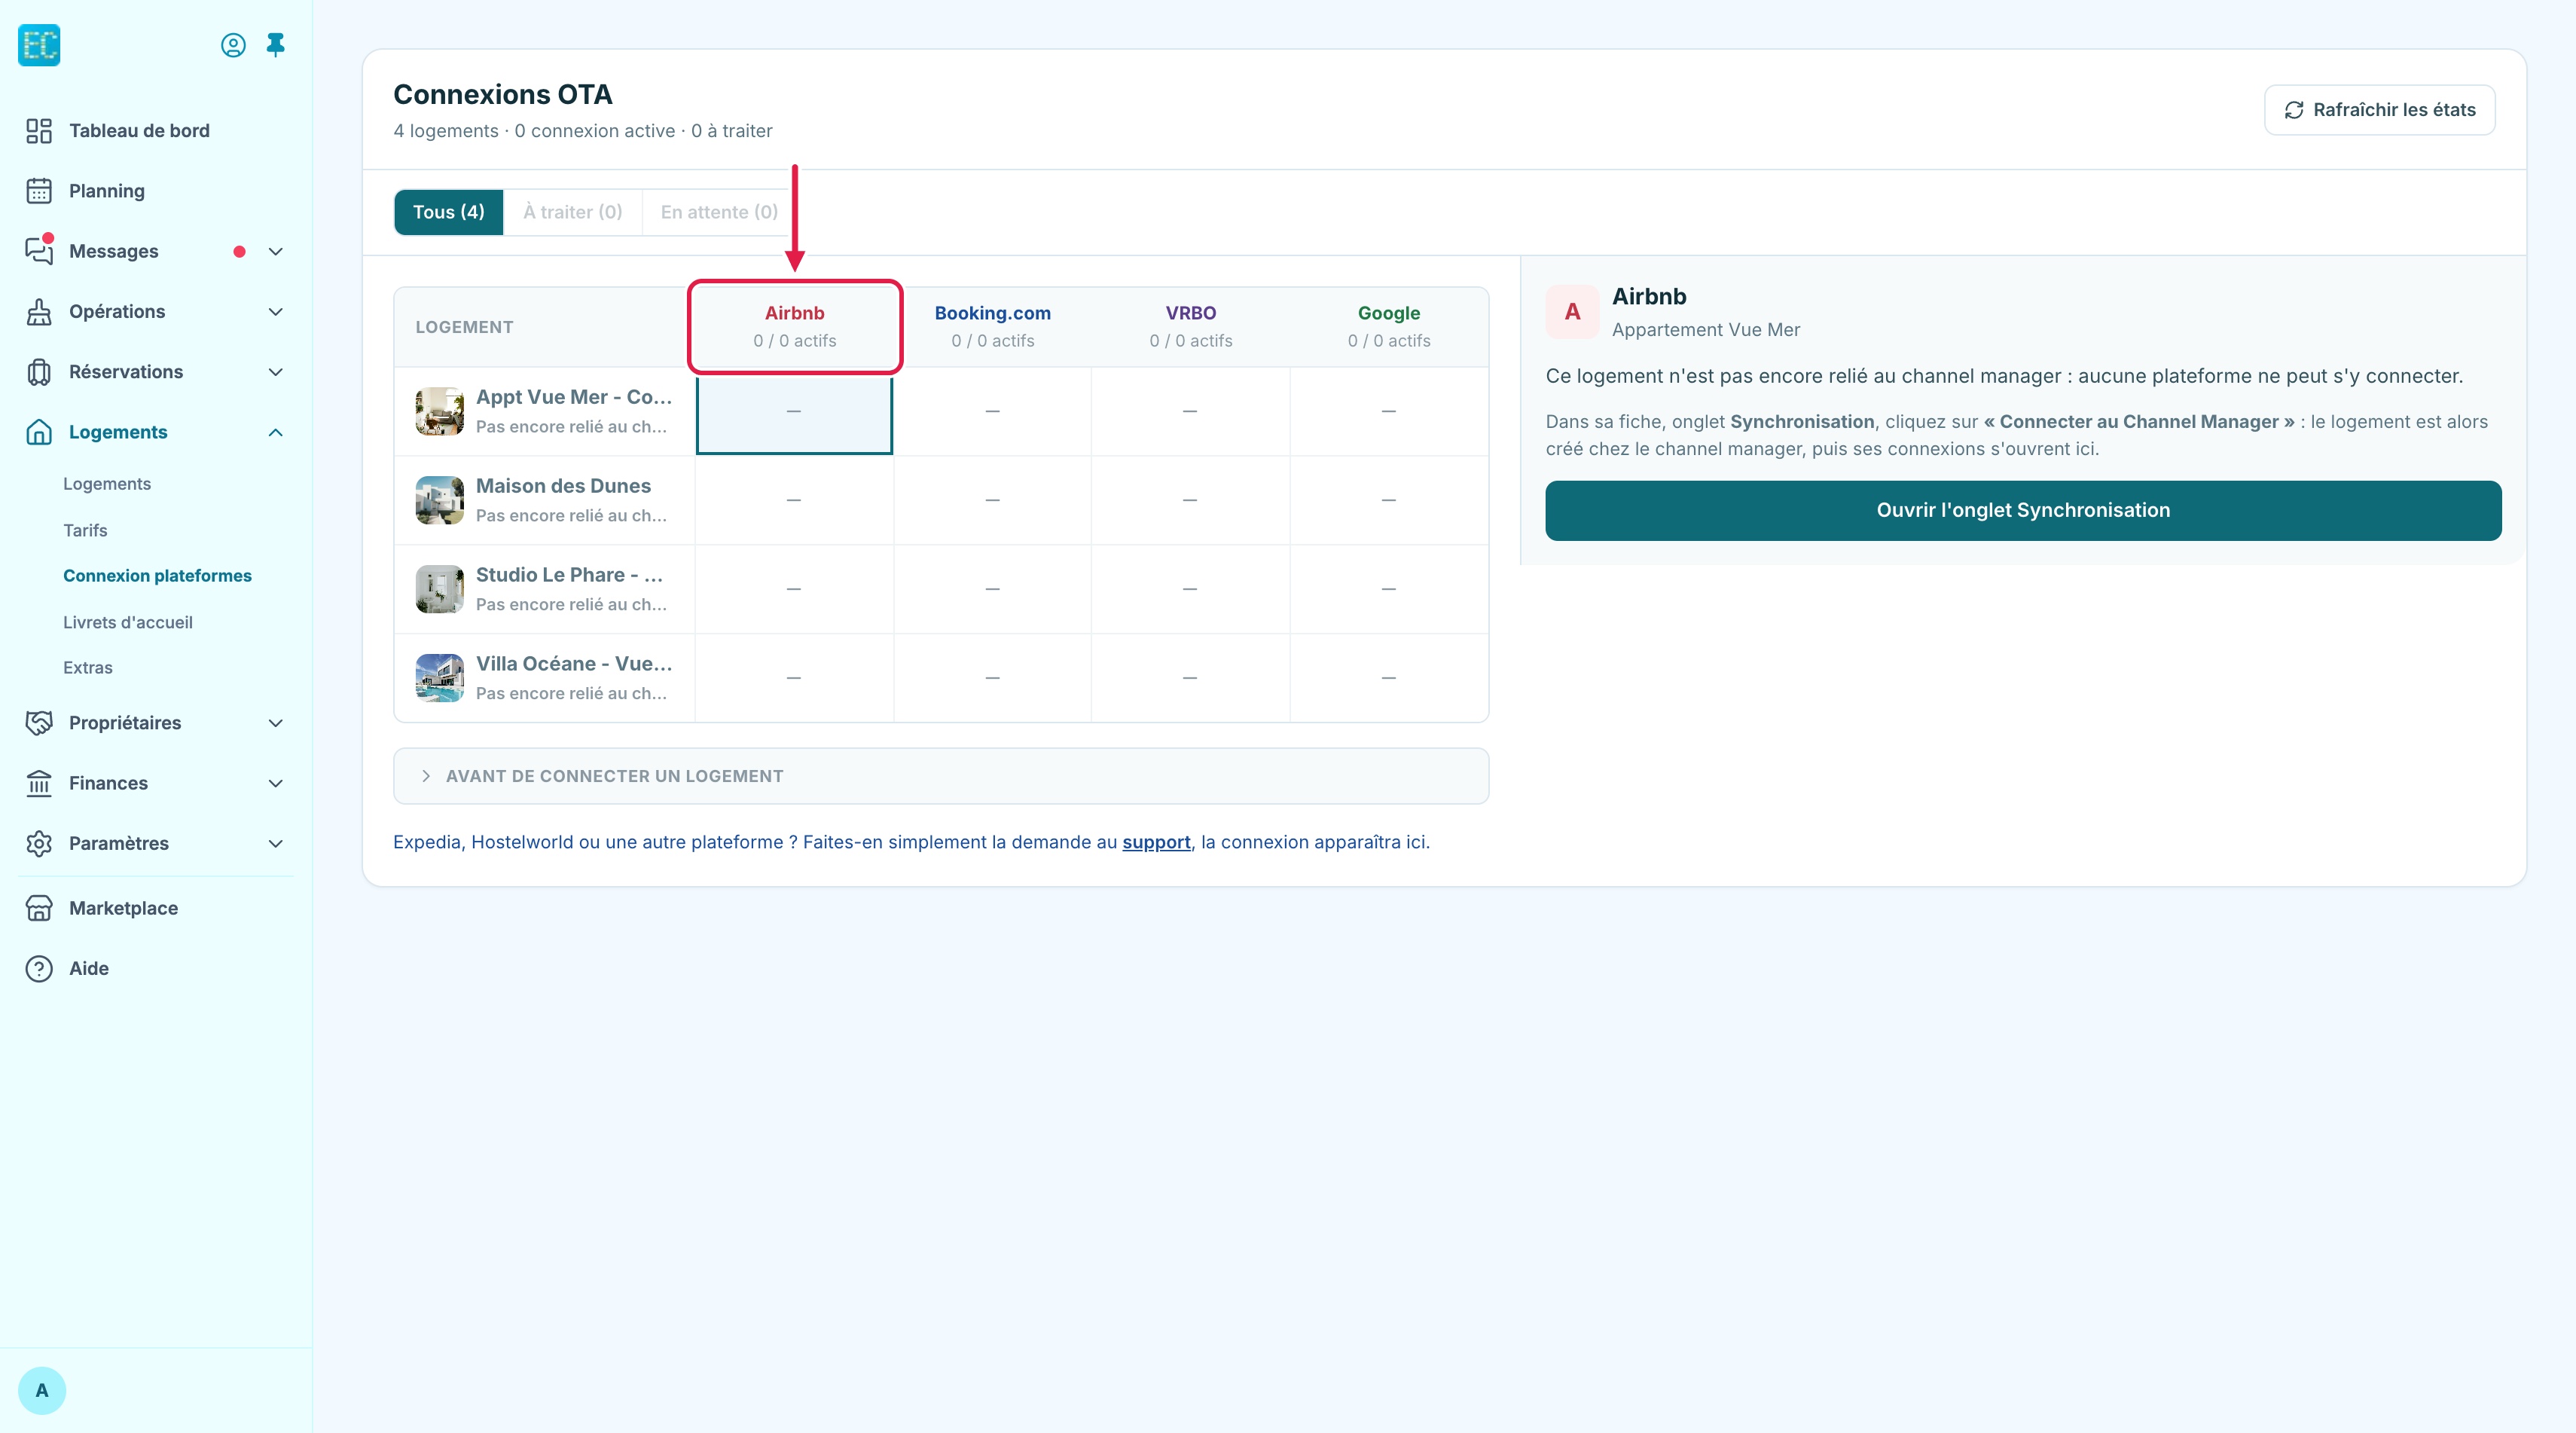This screenshot has height=1433, width=2576.
Task: Expand the Opérations menu chevron
Action: coord(276,312)
